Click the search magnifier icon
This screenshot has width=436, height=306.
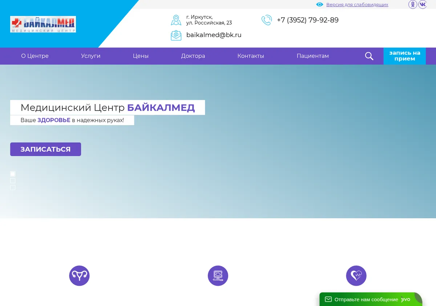[369, 56]
